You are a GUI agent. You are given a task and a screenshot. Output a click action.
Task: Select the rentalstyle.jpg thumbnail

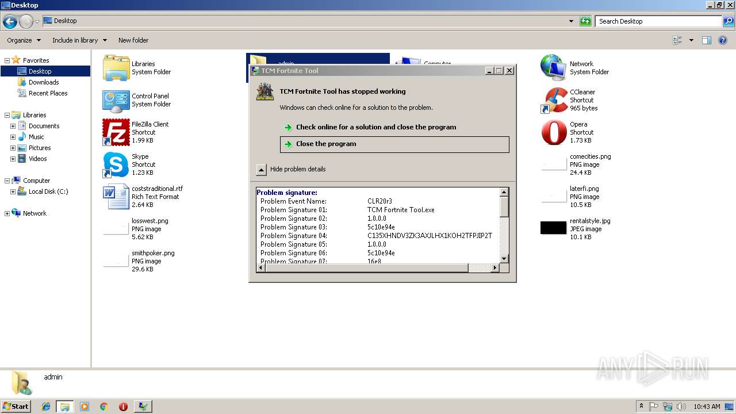coord(554,228)
